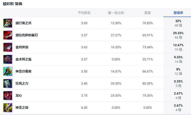Sort table by 平均排名 column
The width and height of the screenshot is (191, 115).
click(x=84, y=13)
